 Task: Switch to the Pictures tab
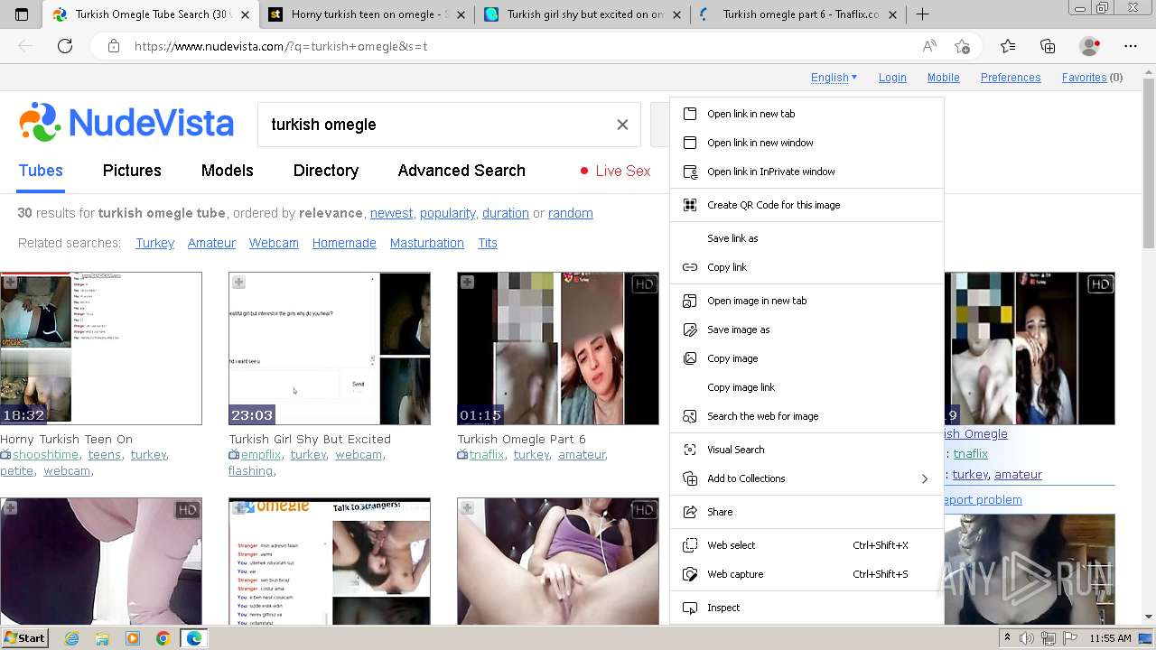point(132,171)
